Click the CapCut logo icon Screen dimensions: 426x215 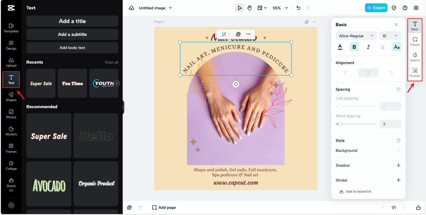click(x=11, y=8)
